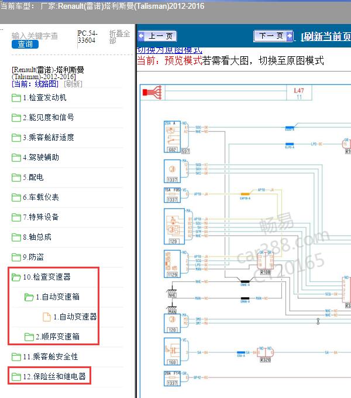Go to next page with 下一页

coord(273,36)
